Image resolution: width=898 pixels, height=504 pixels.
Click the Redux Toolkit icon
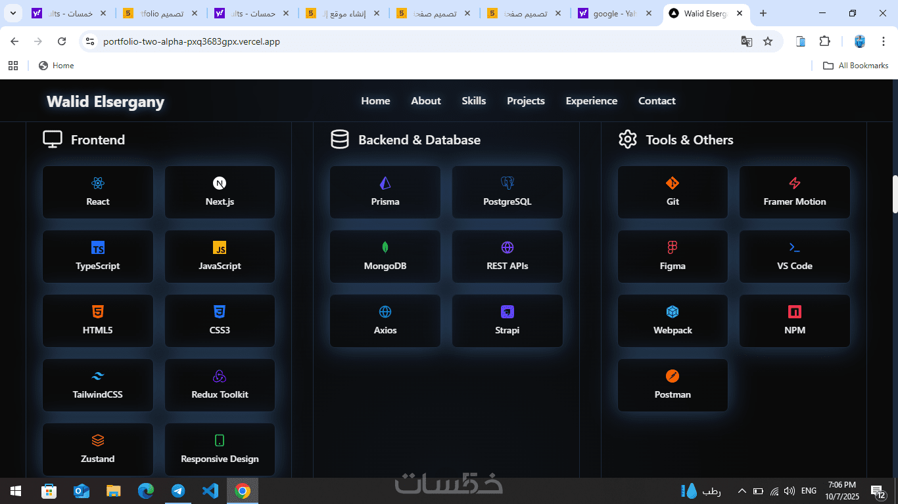[220, 376]
